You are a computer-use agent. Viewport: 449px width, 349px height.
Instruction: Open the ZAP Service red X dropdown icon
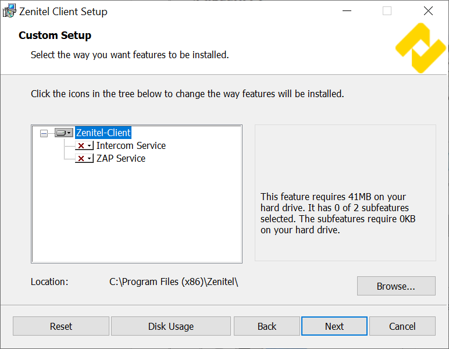click(84, 158)
